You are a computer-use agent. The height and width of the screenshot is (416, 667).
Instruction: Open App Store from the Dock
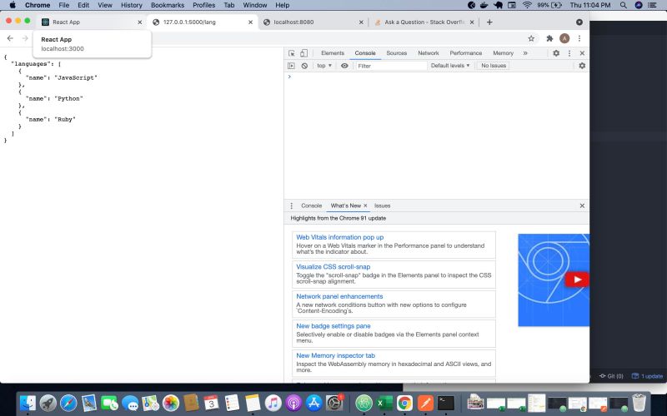[x=314, y=403]
